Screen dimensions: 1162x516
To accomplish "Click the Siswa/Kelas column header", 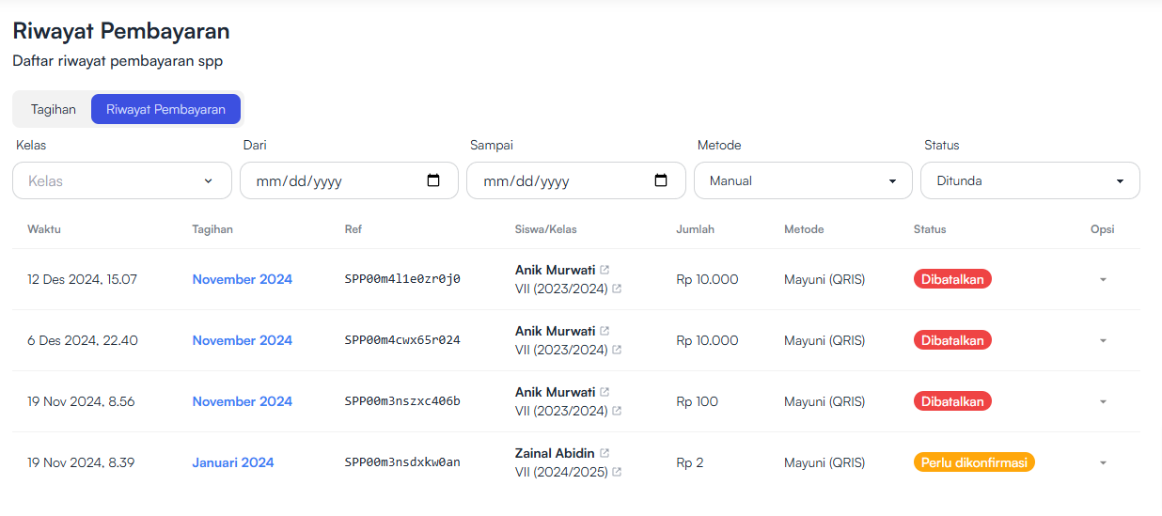I will [x=545, y=229].
